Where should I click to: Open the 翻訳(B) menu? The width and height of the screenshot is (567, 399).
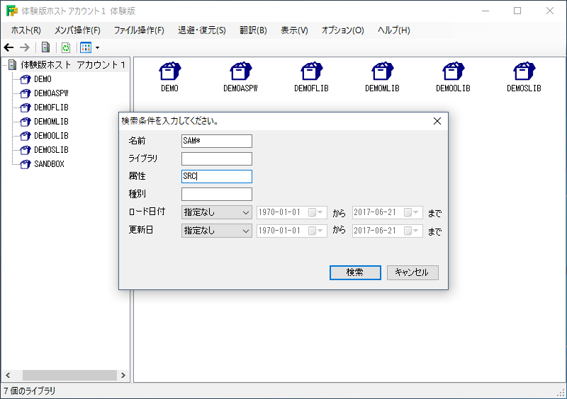pyautogui.click(x=253, y=30)
